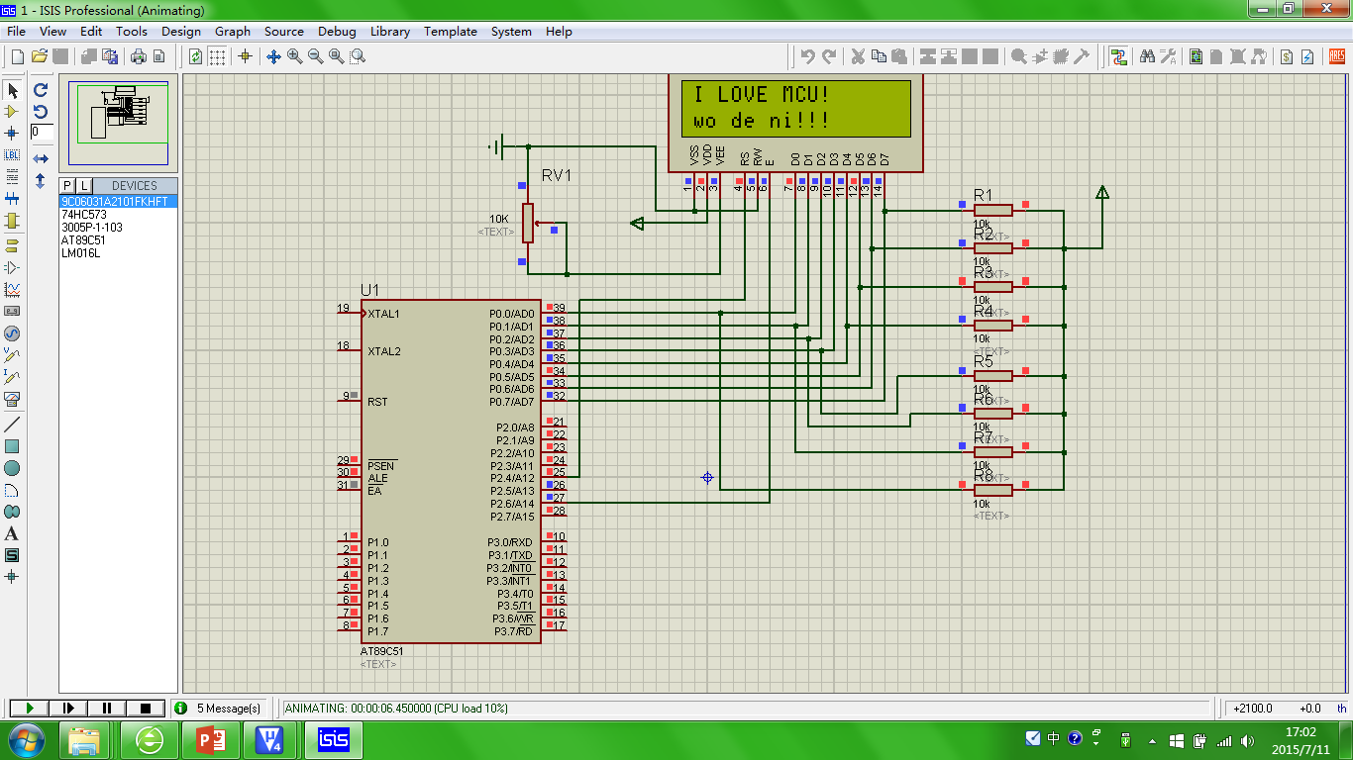Zoom in on the schematic

coord(295,56)
